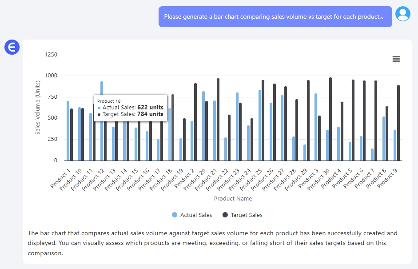The width and height of the screenshot is (418, 269).
Task: Click Product 30 target sales bar
Action: 330,119
